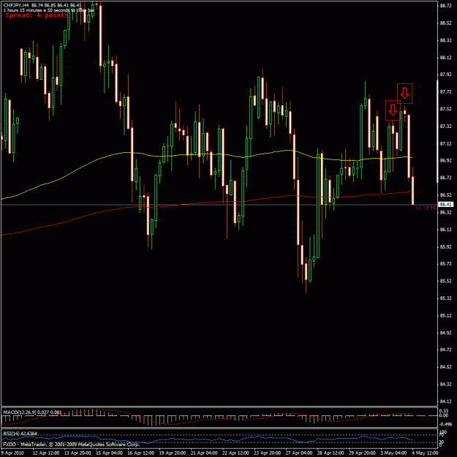Click the 87.52 price scale label
The width and height of the screenshot is (457, 457).
445,109
